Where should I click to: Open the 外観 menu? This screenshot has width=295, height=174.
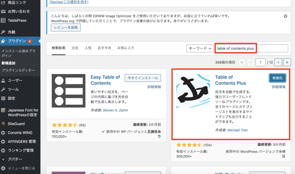click(20, 32)
